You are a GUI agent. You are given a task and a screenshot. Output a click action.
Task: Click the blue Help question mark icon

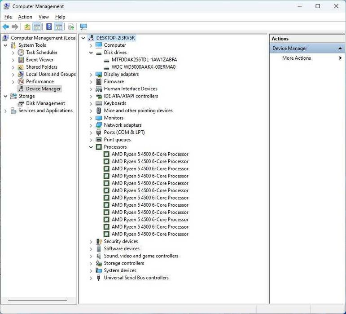(x=49, y=27)
